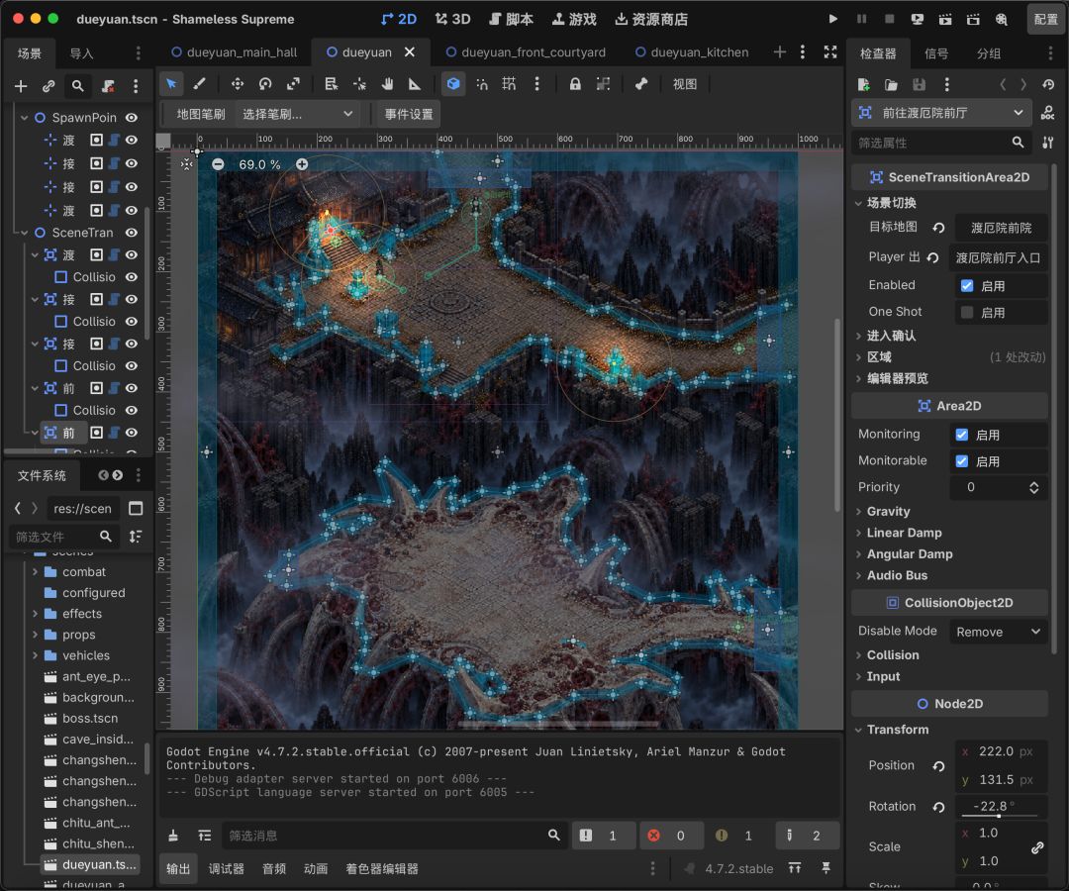Open inspector object history icon

[1048, 84]
